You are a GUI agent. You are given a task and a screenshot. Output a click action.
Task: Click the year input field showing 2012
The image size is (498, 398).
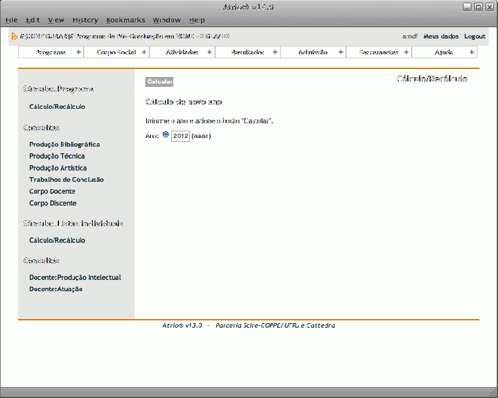click(x=181, y=136)
